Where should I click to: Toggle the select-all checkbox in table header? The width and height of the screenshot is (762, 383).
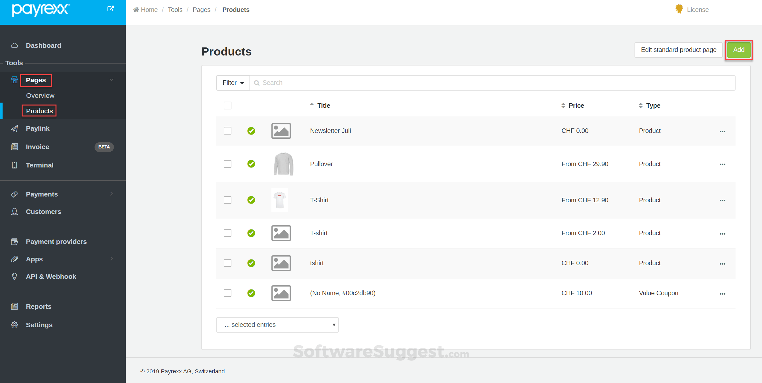(x=228, y=106)
